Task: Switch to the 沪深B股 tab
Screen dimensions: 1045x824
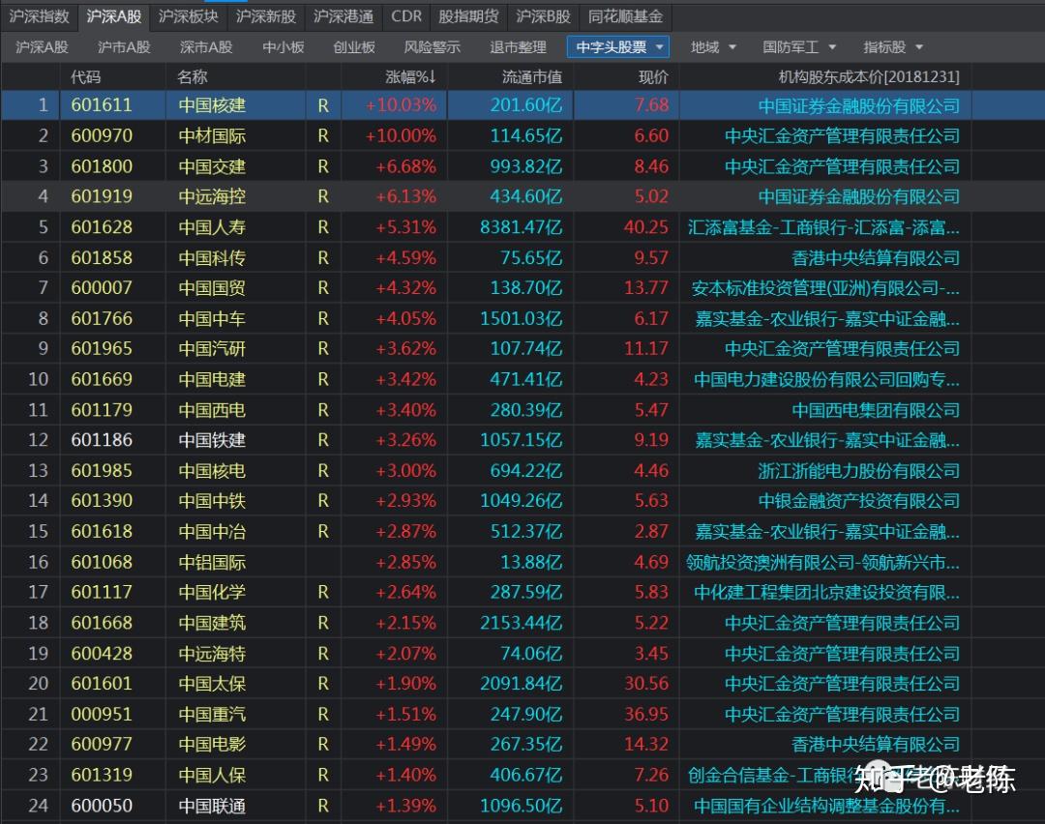Action: click(x=543, y=16)
